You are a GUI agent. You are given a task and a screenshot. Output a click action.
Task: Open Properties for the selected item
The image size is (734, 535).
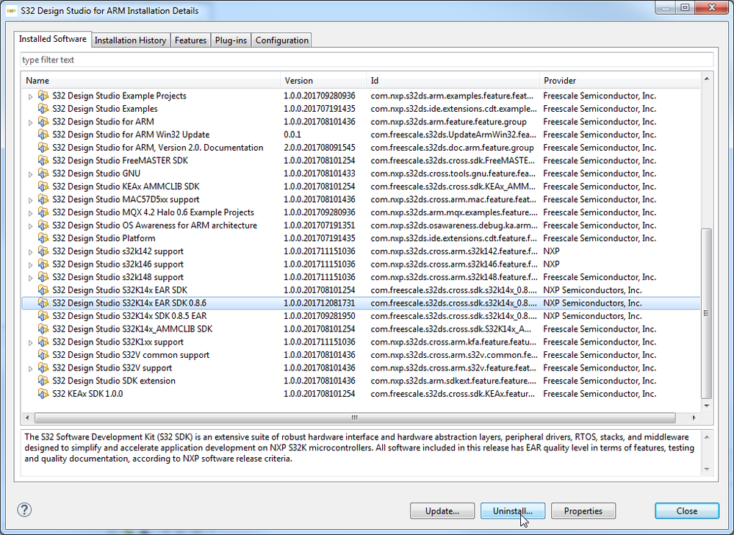point(583,511)
